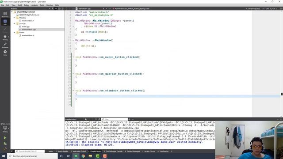The height and width of the screenshot is (159, 283).
Task: Collapse the QTableWidgetTutorial project node
Action: pos(12,12)
